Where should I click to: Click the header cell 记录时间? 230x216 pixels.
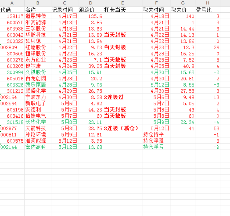point(65,10)
